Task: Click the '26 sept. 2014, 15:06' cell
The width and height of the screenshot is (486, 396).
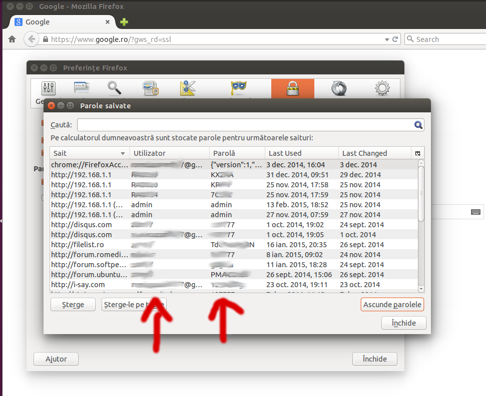Action: point(299,275)
